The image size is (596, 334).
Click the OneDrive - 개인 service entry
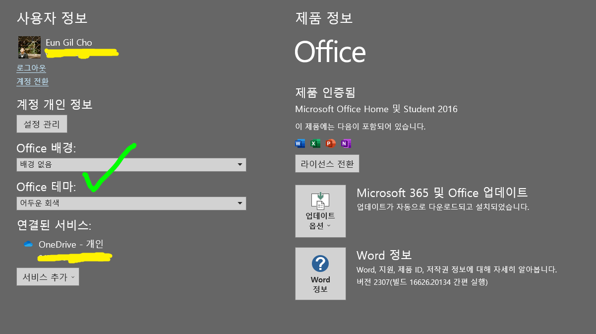71,244
